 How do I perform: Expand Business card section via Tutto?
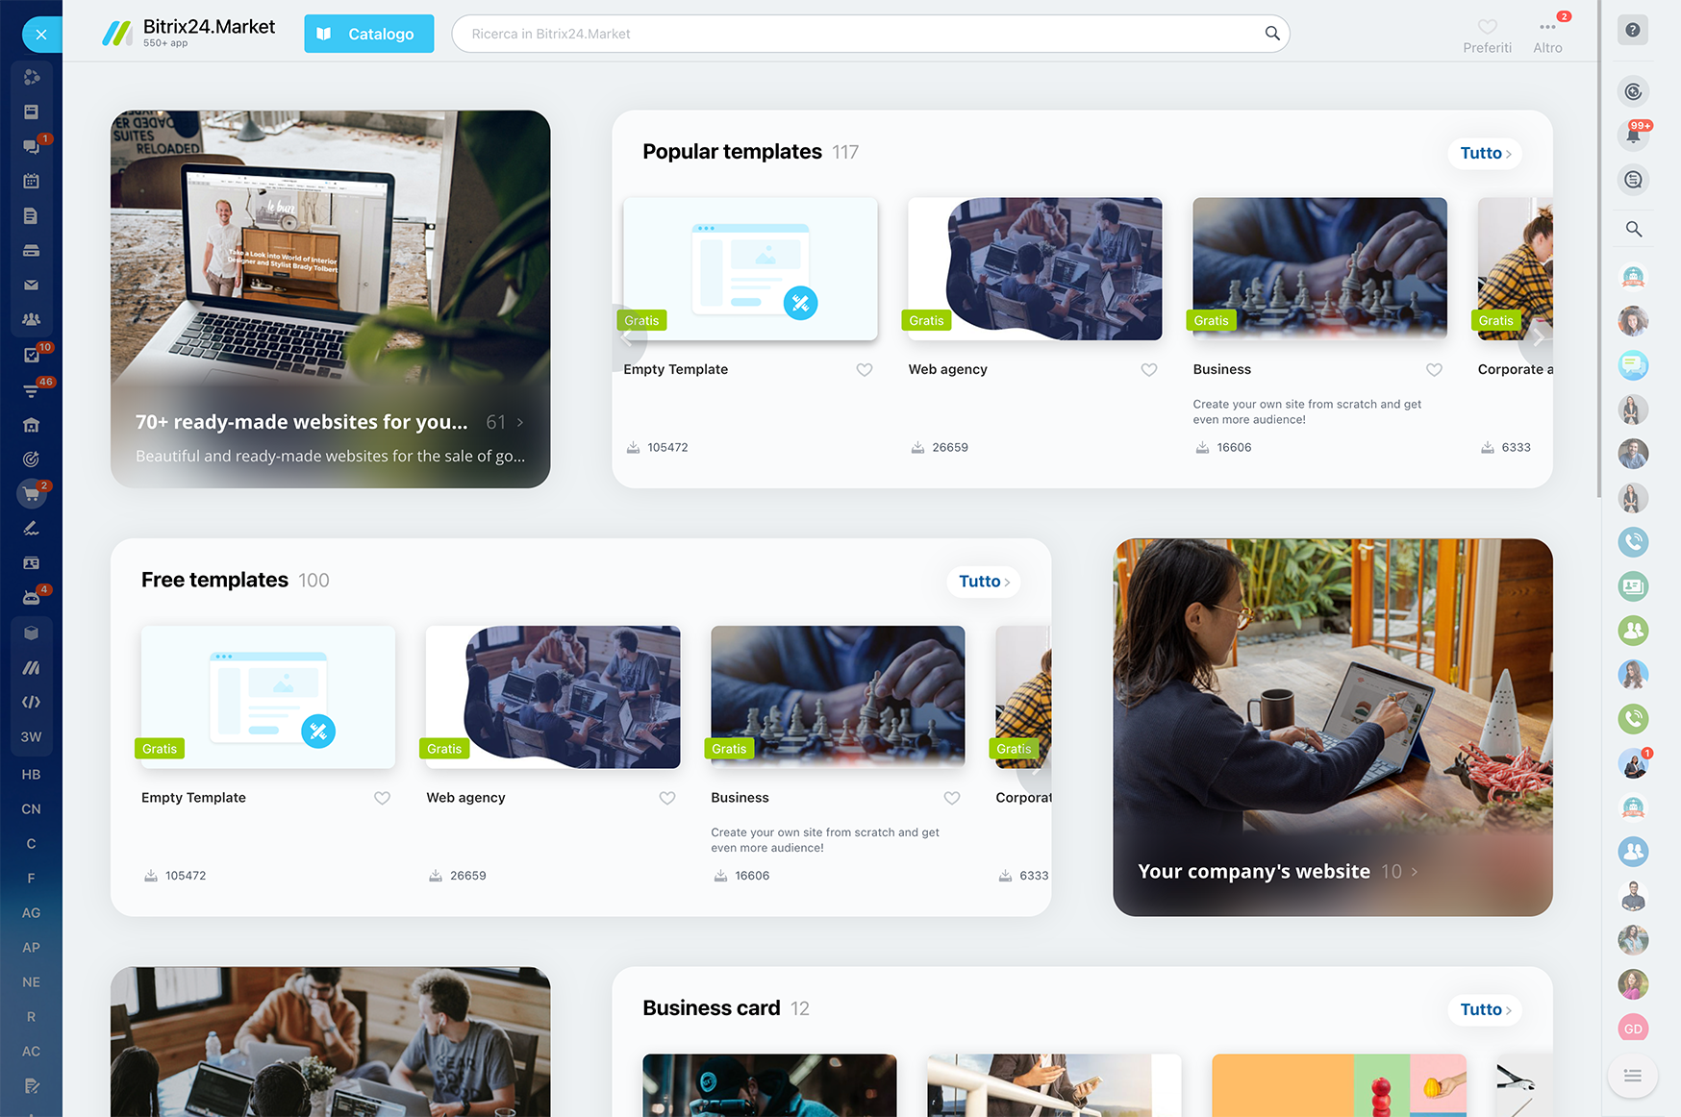1484,1009
